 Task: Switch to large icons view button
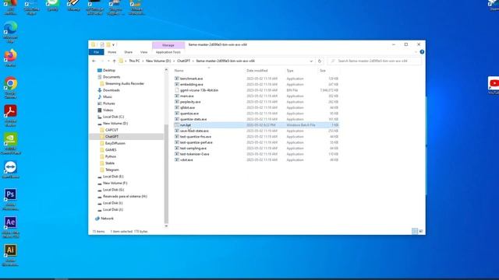pos(421,231)
